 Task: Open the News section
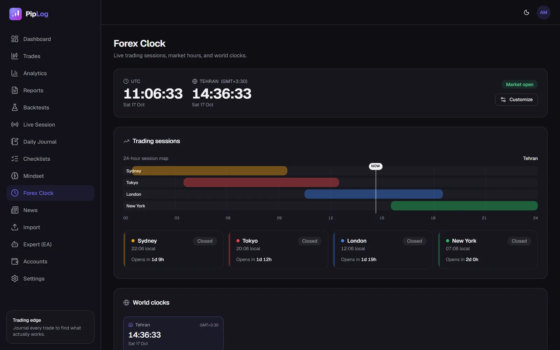50,210
